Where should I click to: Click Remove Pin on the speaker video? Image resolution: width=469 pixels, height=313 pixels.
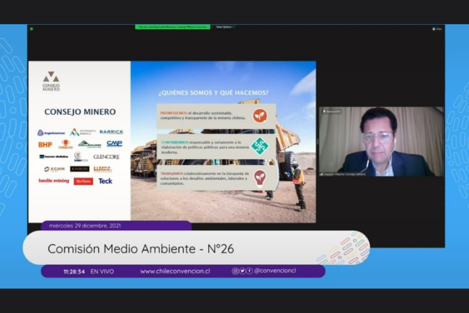331,112
